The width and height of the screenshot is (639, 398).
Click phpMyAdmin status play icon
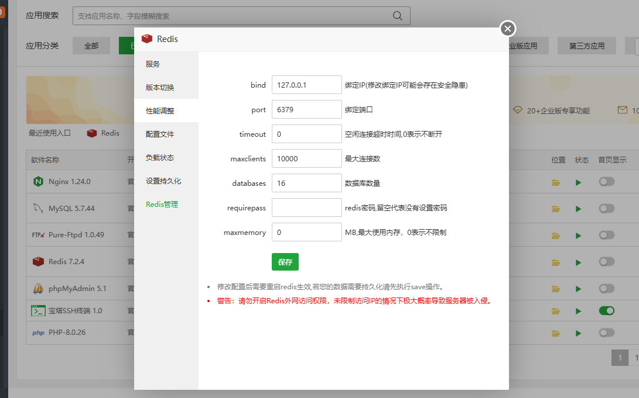pyautogui.click(x=578, y=289)
